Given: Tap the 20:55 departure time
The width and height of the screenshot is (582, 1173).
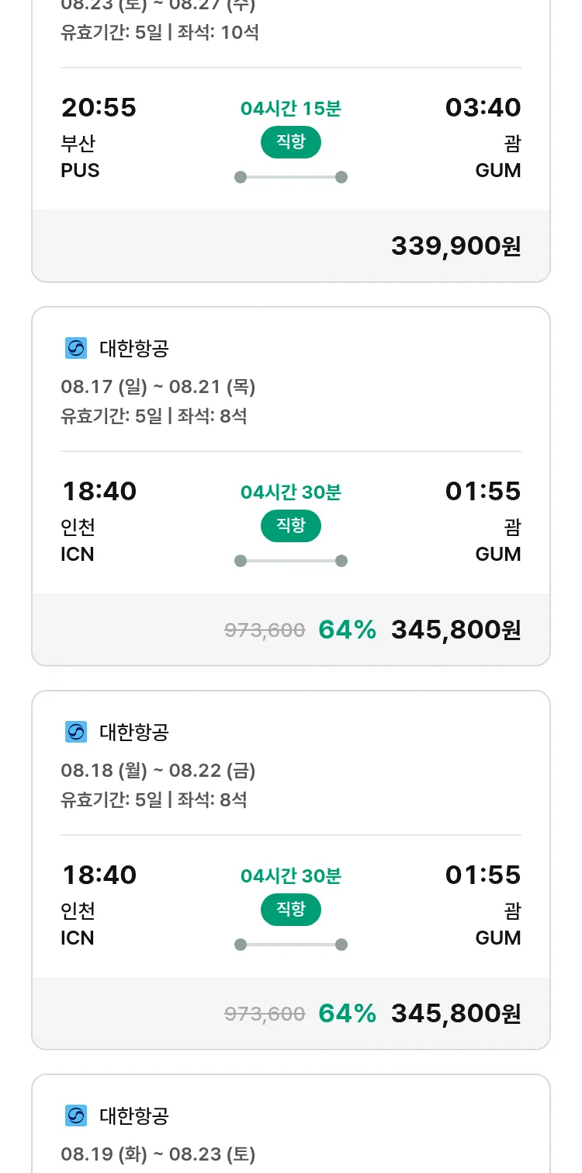Looking at the screenshot, I should pyautogui.click(x=99, y=107).
